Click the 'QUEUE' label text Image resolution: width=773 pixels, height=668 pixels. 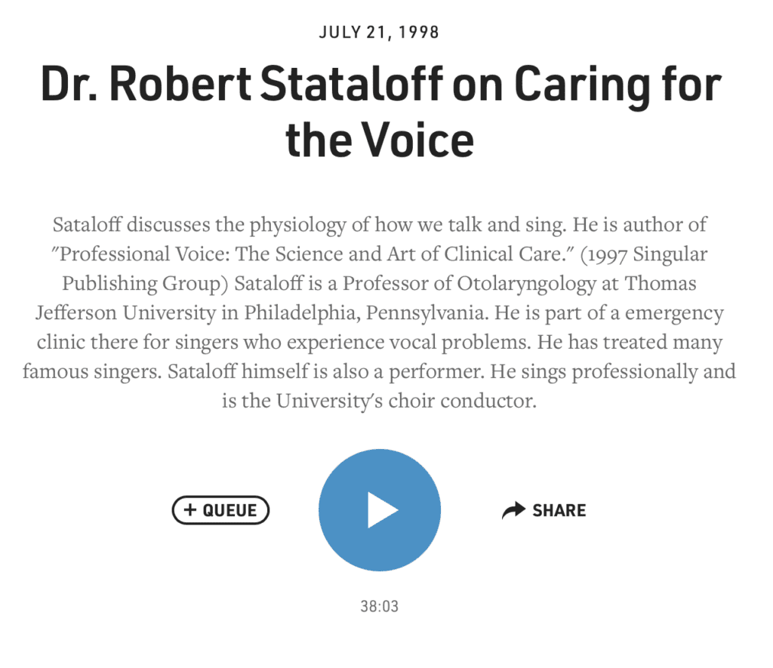(x=229, y=510)
